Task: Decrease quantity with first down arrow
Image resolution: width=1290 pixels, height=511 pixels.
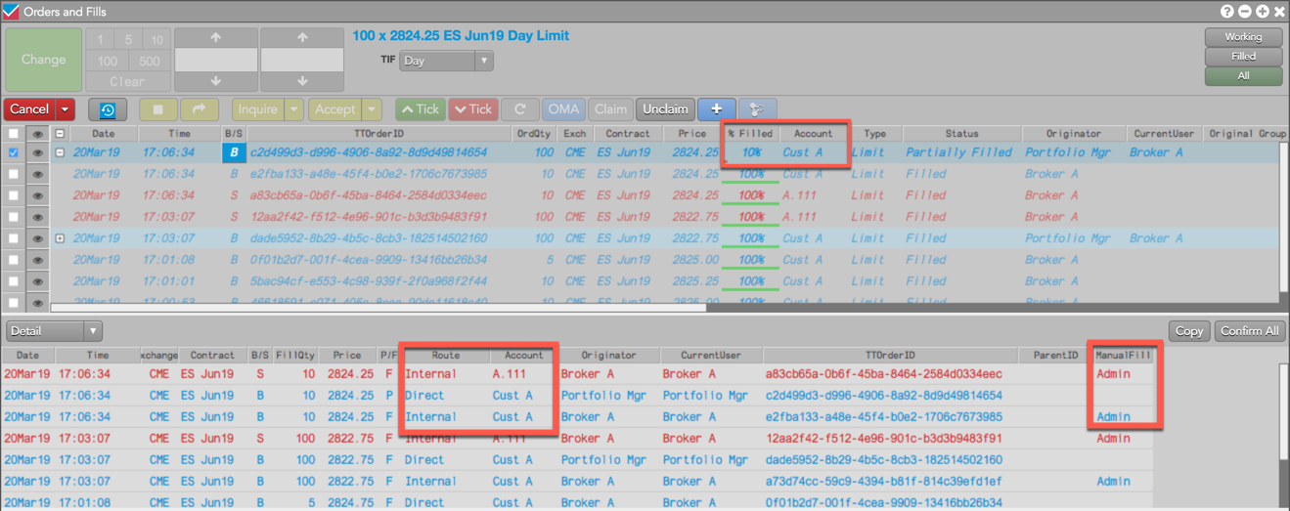Action: 216,81
